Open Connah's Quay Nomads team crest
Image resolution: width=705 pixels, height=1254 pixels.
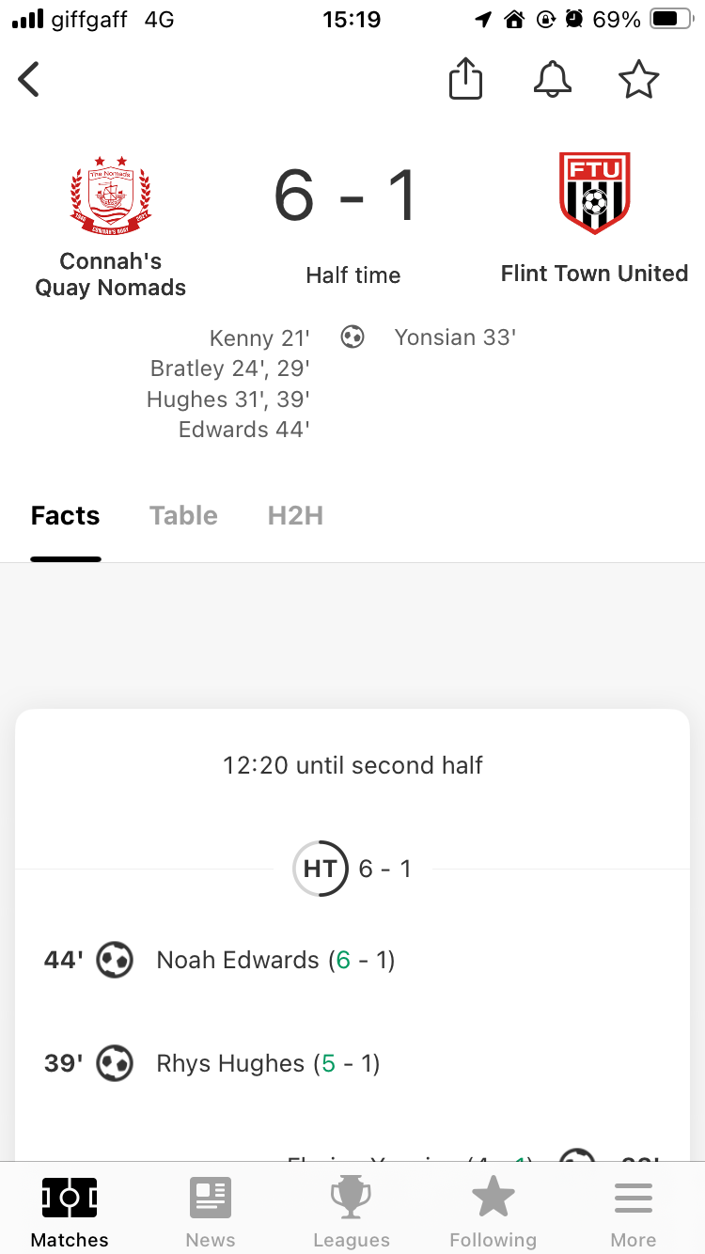(x=111, y=196)
